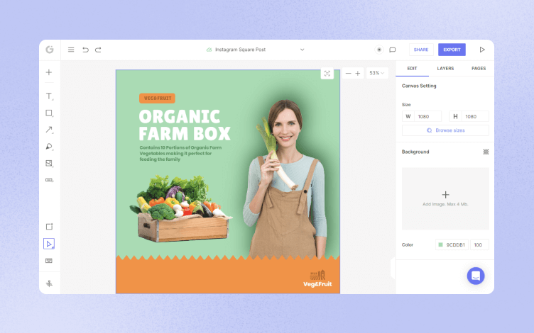
Task: Open the 53% zoom level dropdown
Action: click(x=377, y=73)
